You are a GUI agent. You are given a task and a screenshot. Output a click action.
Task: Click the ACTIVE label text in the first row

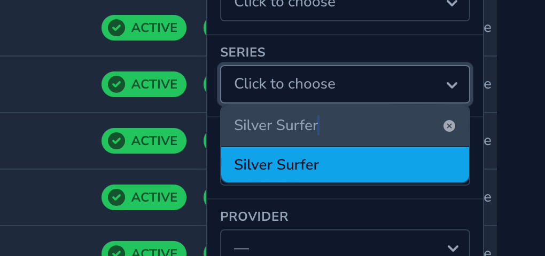pos(154,28)
